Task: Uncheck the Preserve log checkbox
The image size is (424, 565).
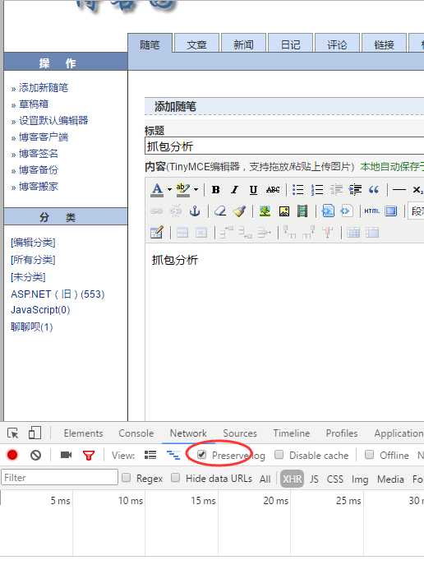Action: point(201,455)
